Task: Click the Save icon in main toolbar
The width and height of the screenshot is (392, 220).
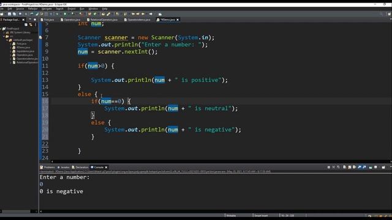Action: [x=9, y=13]
